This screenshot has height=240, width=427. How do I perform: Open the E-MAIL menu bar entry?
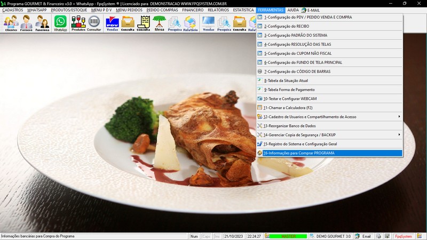pyautogui.click(x=311, y=10)
